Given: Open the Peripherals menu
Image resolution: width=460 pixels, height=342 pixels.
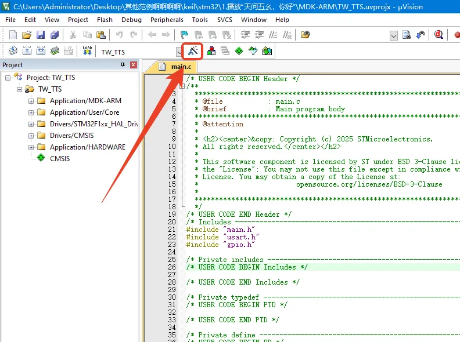Looking at the screenshot, I should (167, 19).
